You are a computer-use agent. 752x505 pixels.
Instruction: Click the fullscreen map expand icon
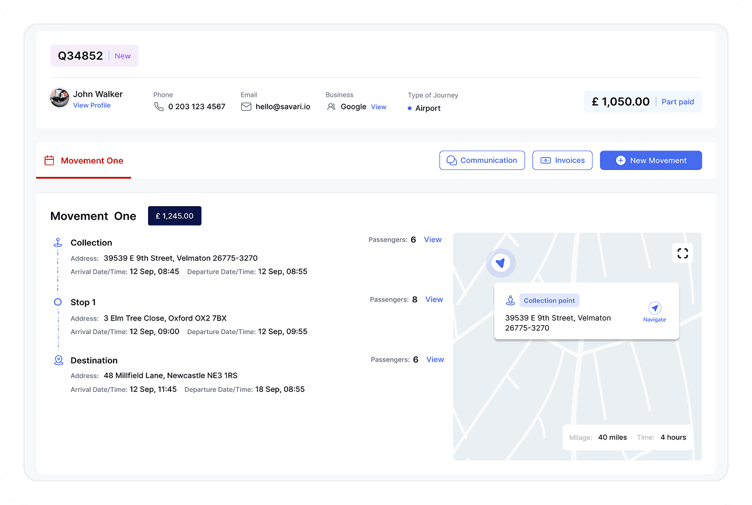pyautogui.click(x=682, y=253)
